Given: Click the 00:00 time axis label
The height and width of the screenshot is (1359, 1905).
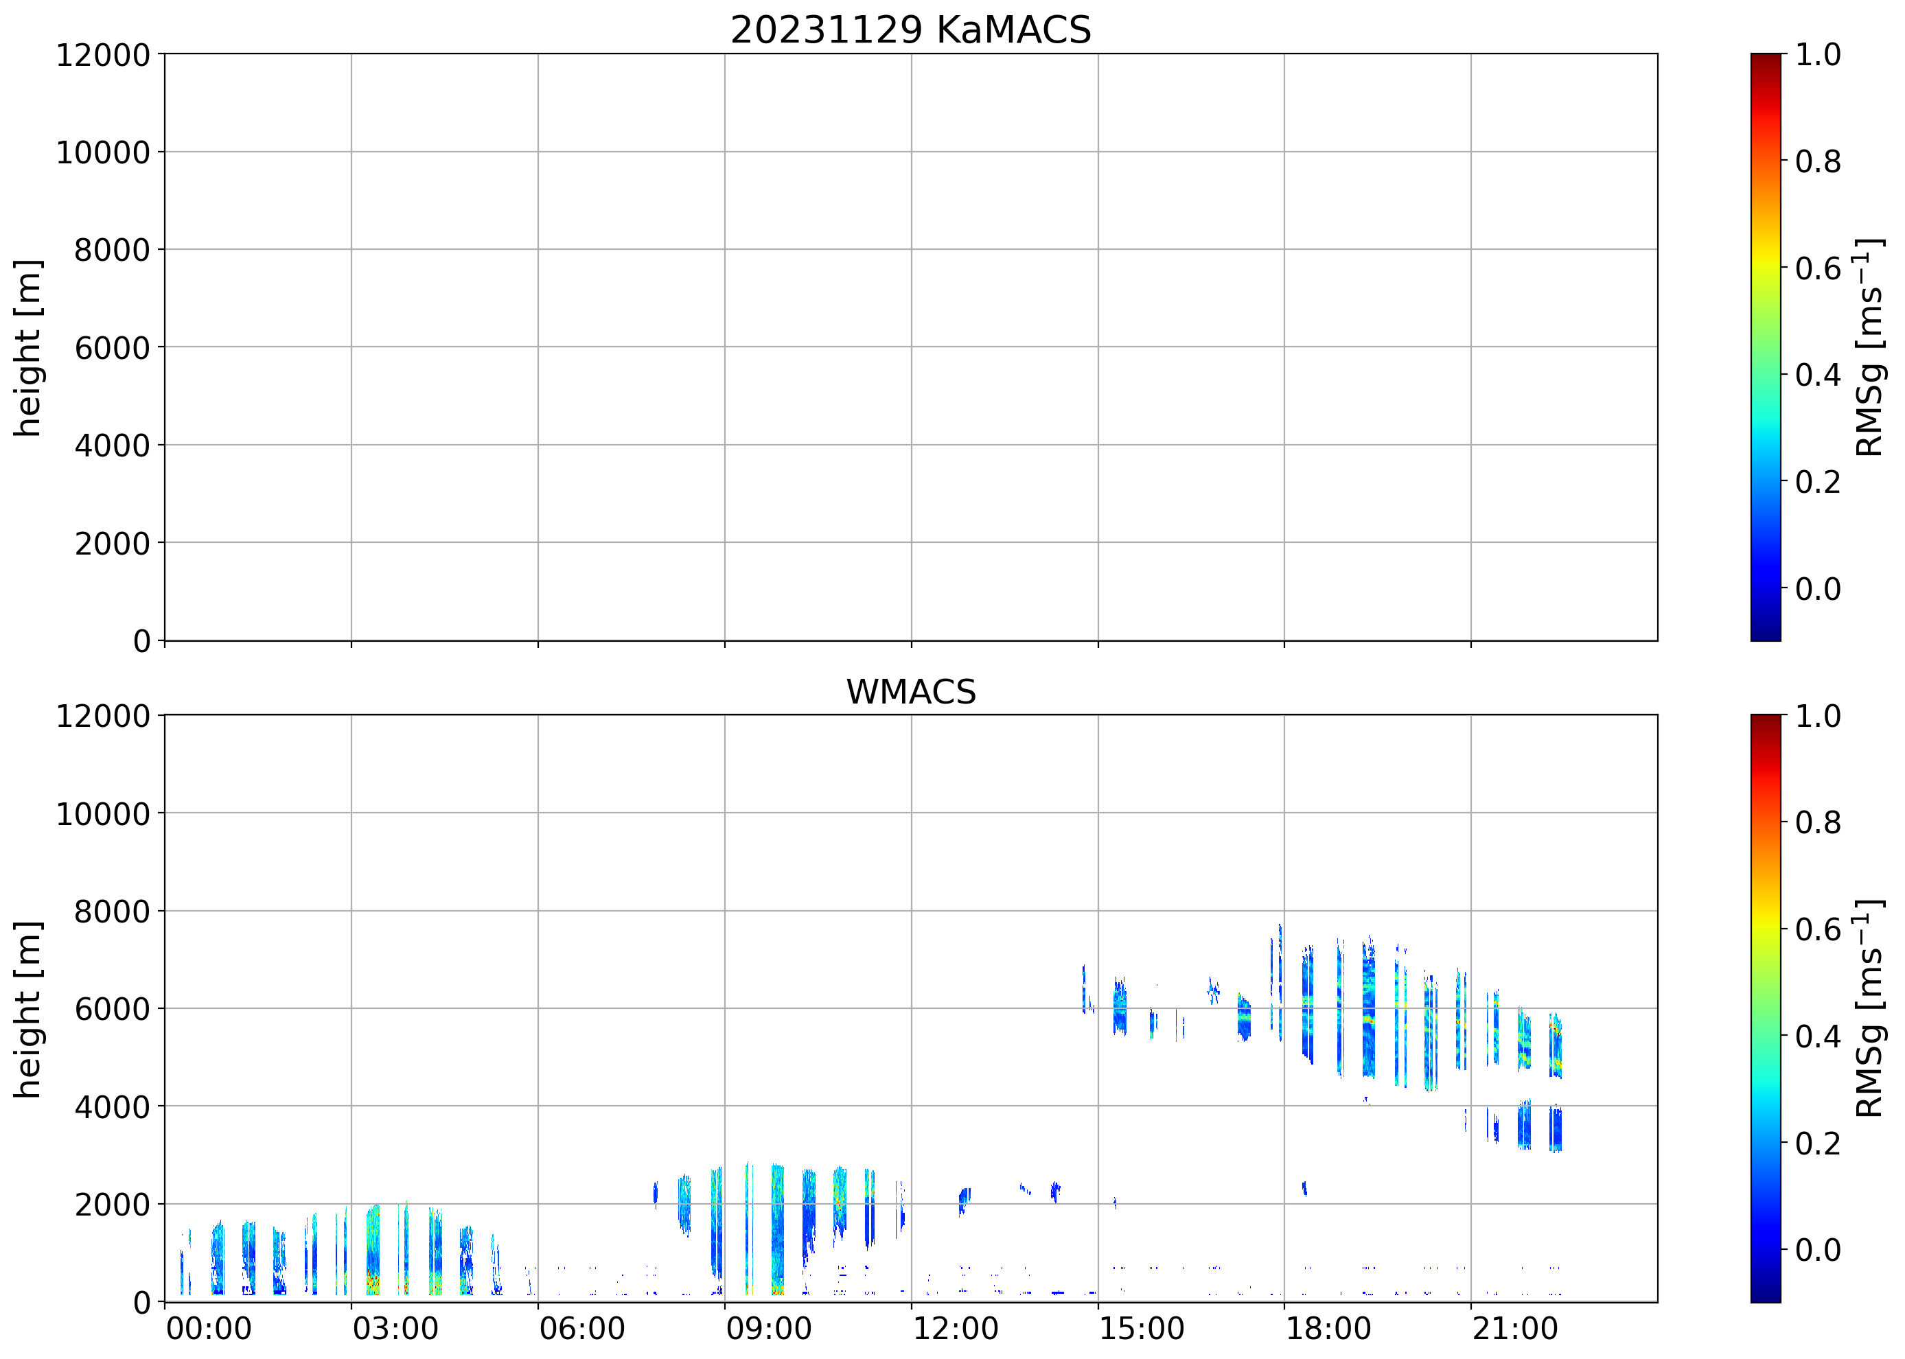Looking at the screenshot, I should point(209,1329).
